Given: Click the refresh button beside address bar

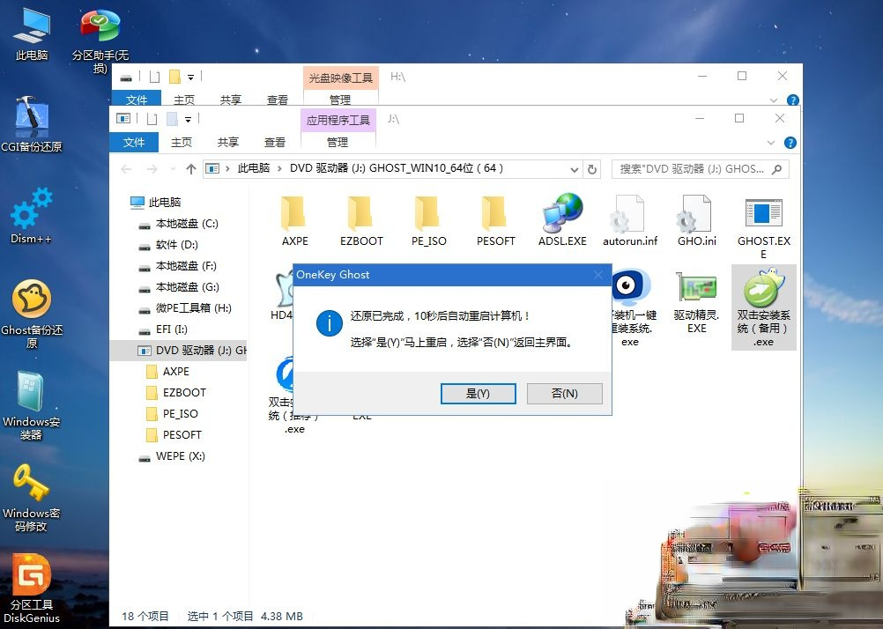Looking at the screenshot, I should point(592,169).
